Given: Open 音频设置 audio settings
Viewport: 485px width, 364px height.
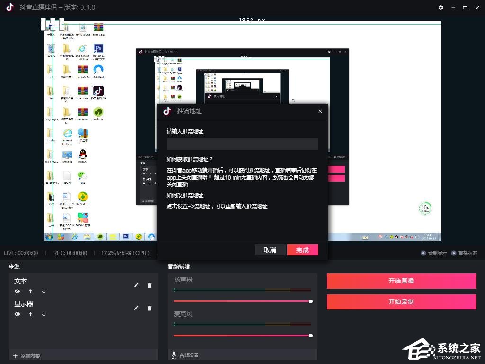Looking at the screenshot, I should pos(189,355).
